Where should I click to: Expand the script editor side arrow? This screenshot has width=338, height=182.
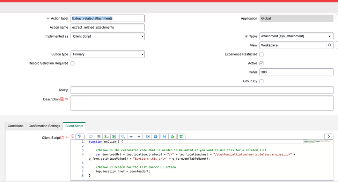tap(329, 136)
